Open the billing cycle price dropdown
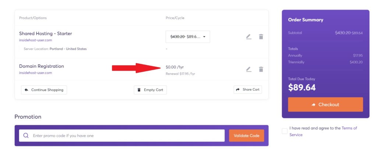 (188, 36)
